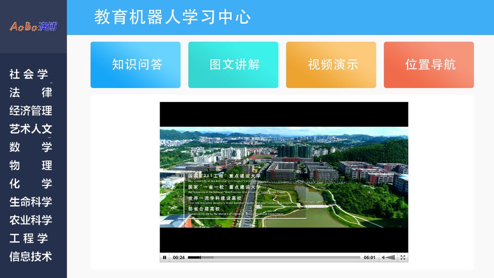This screenshot has height=278, width=494.
Task: Select 社会学 in the sidebar
Action: click(30, 74)
